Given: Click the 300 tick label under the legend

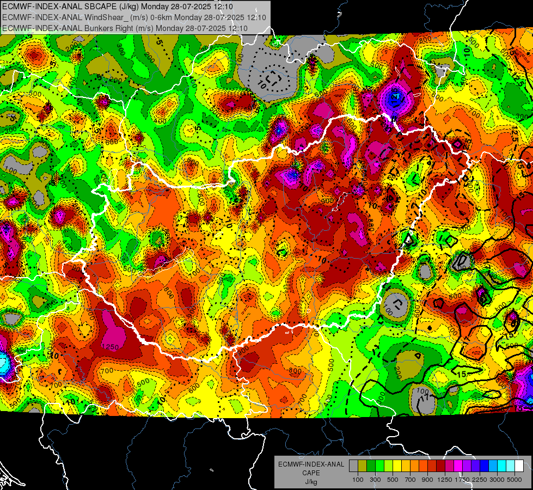Looking at the screenshot, I should [375, 480].
